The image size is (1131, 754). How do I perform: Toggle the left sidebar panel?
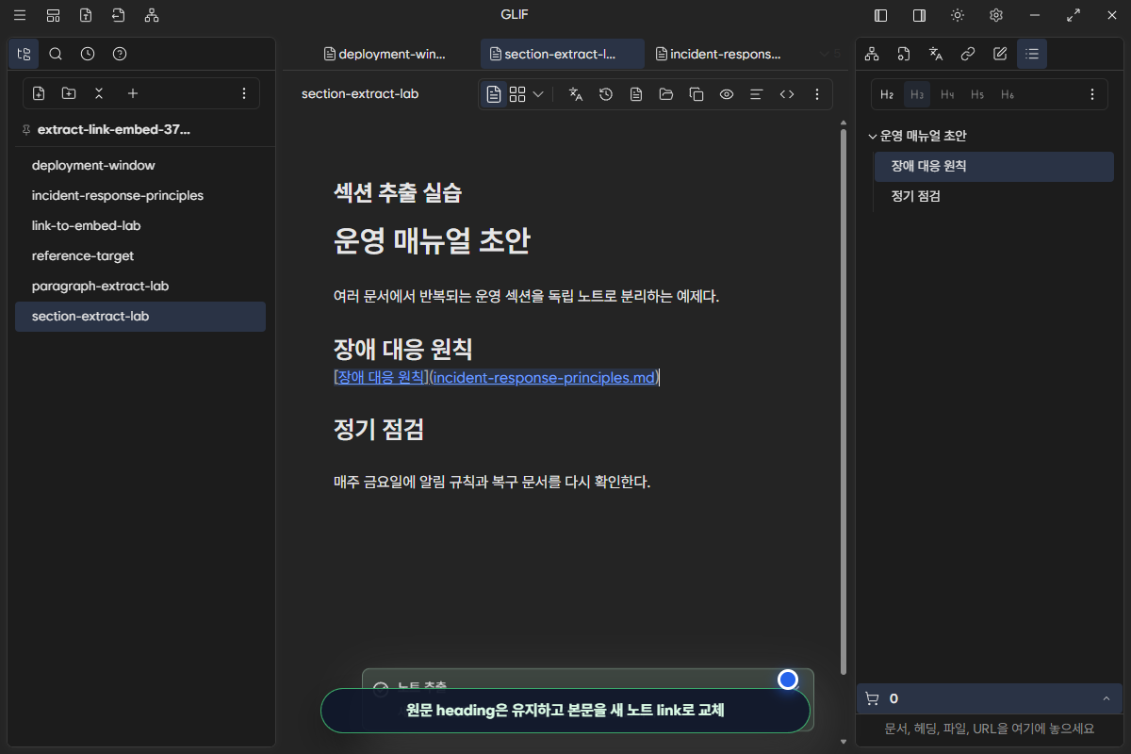click(x=881, y=15)
